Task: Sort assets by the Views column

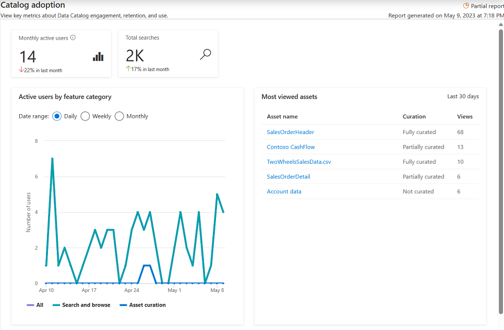Action: tap(464, 116)
